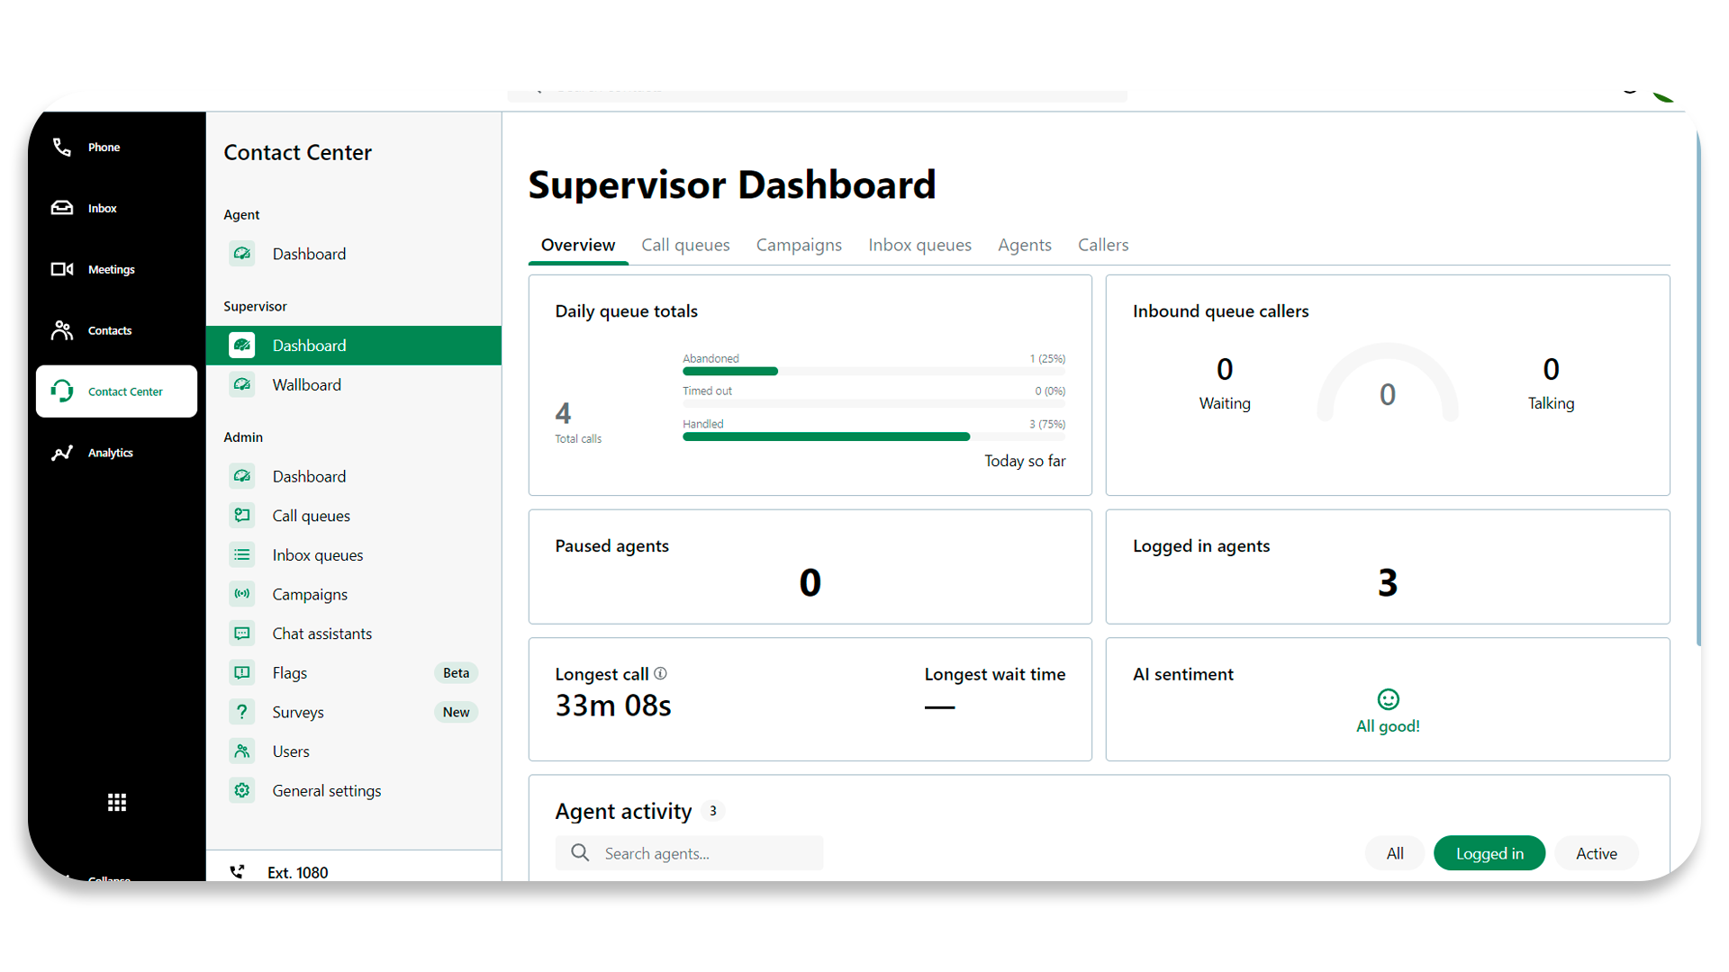Screen dimensions: 1729x972
Task: Click the Search agents input field
Action: coord(689,853)
